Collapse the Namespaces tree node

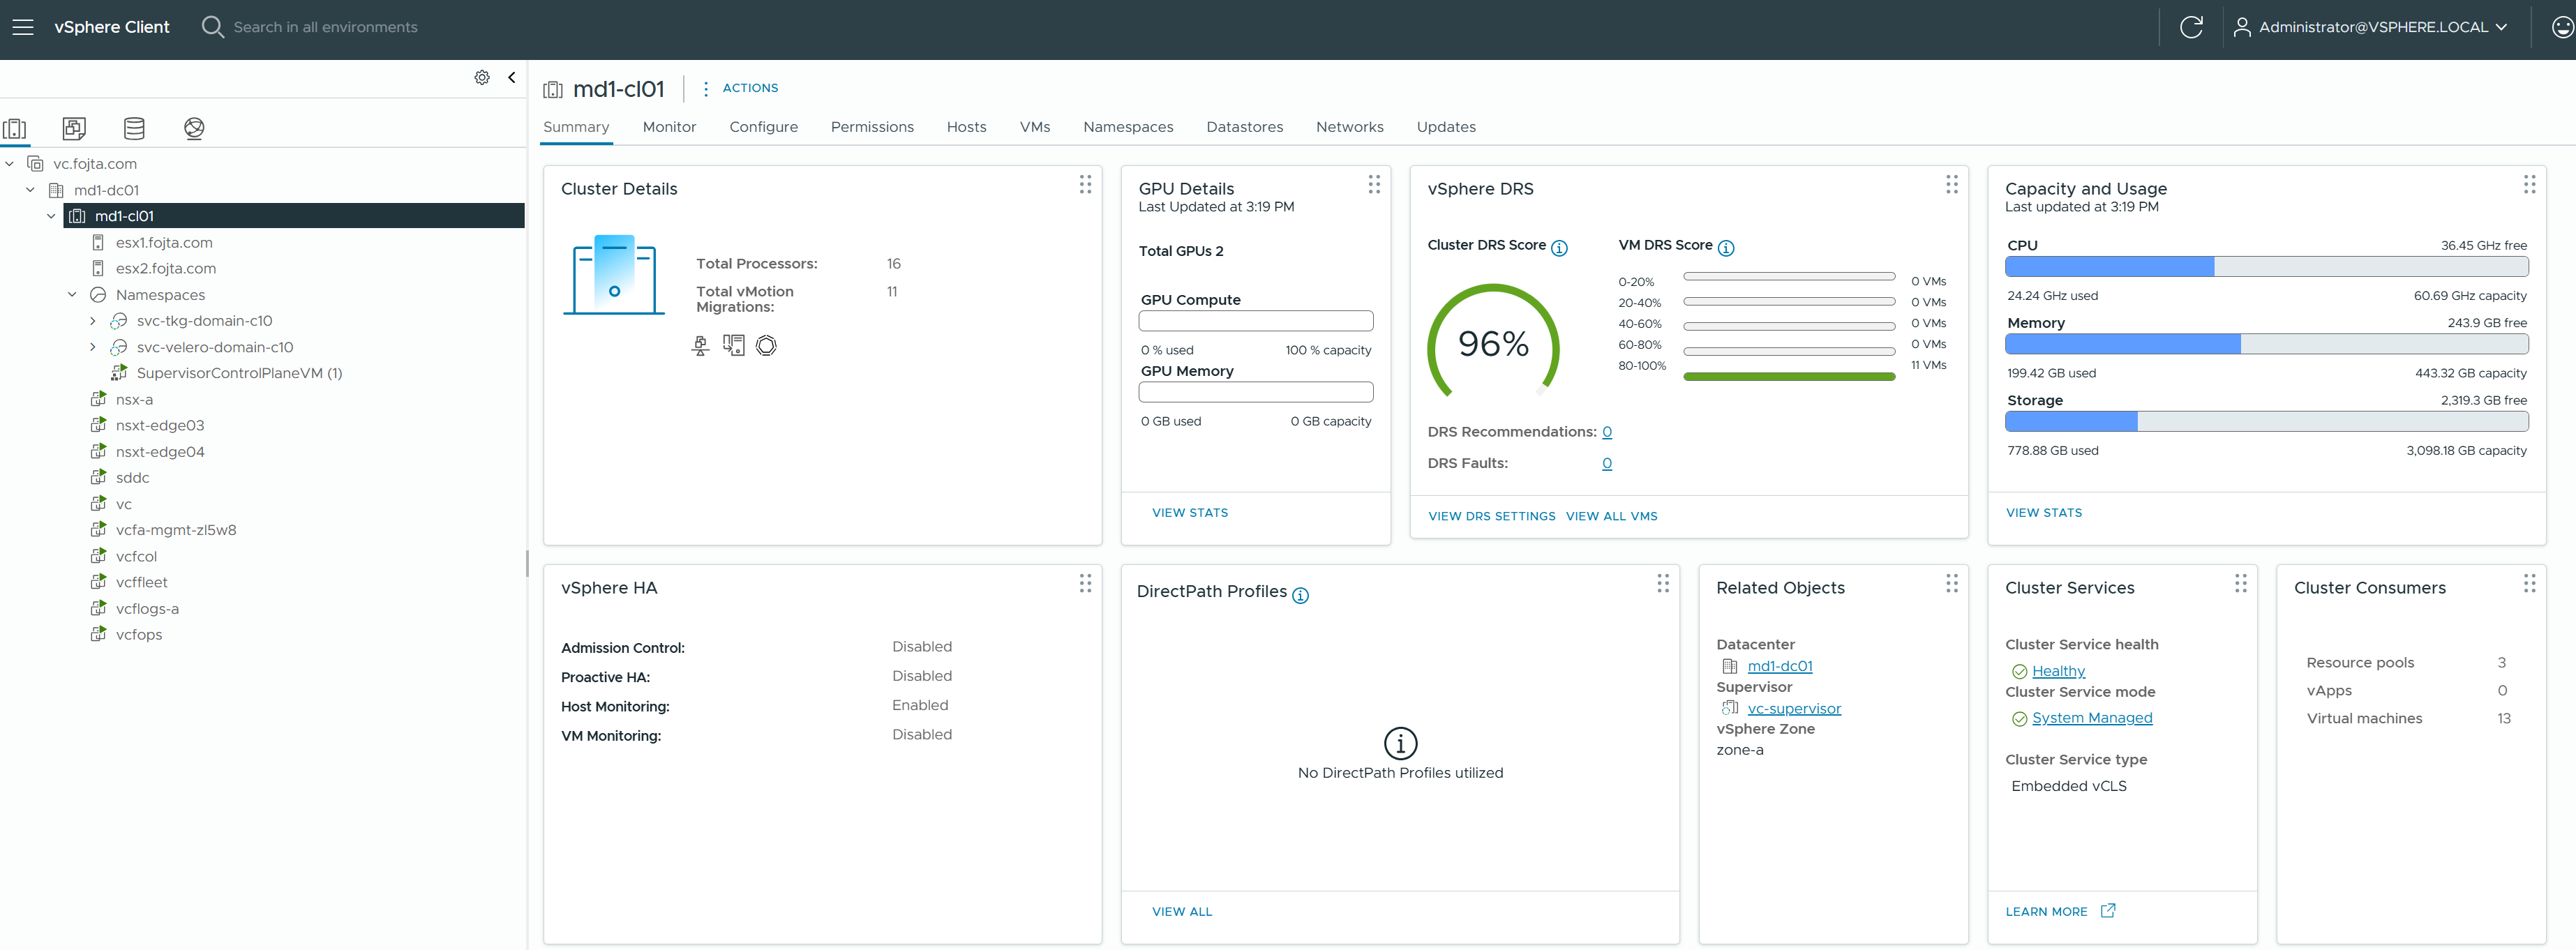point(72,295)
